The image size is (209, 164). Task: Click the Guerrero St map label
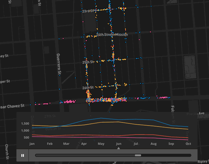pos(59,64)
